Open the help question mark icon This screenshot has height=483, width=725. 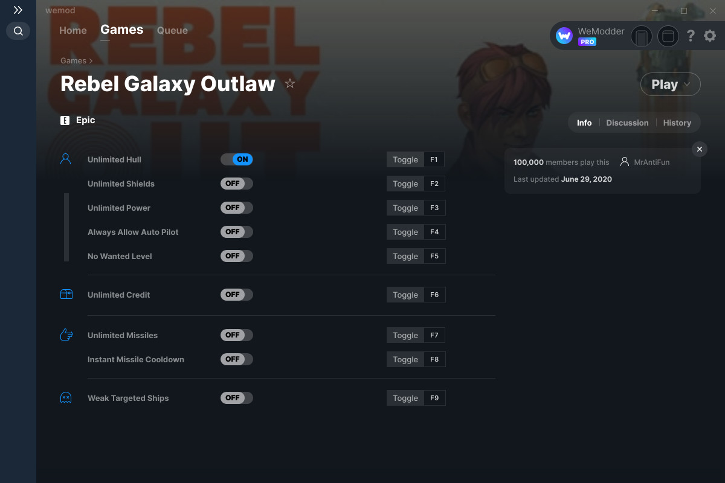pos(691,36)
